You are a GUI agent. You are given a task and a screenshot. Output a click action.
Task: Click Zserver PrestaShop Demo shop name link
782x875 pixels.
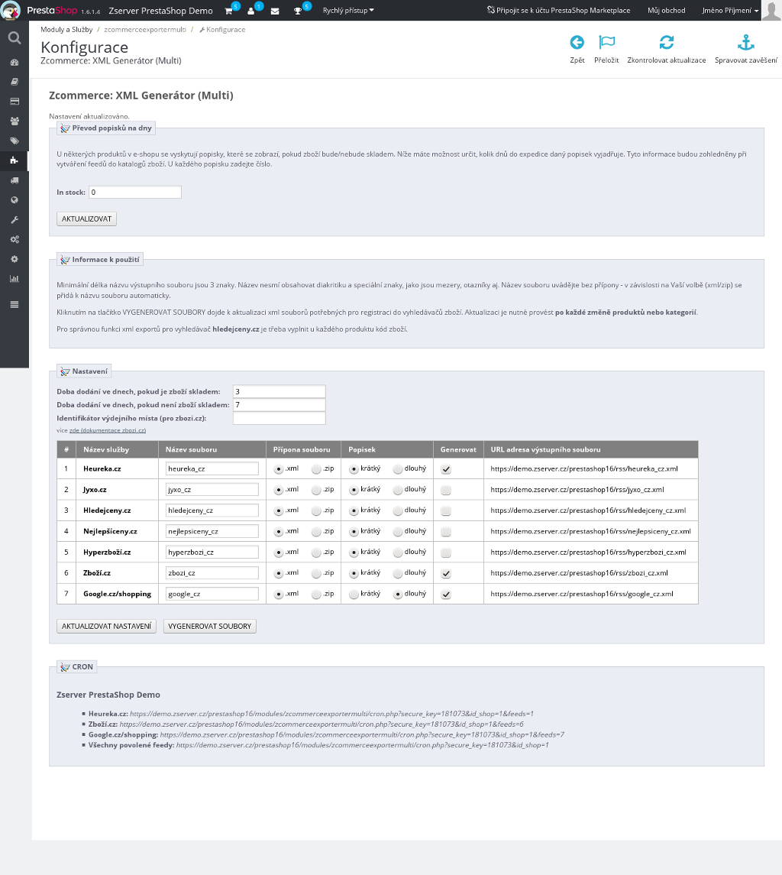tap(160, 11)
